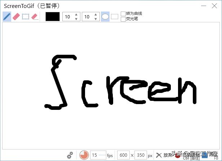This screenshot has width=222, height=161.
Task: Open settings via the gears icon
Action: [x=70, y=155]
